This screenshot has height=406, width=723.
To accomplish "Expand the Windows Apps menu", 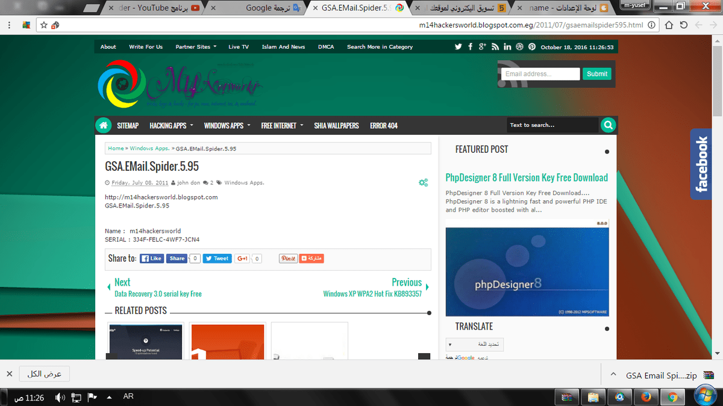I will [x=226, y=126].
